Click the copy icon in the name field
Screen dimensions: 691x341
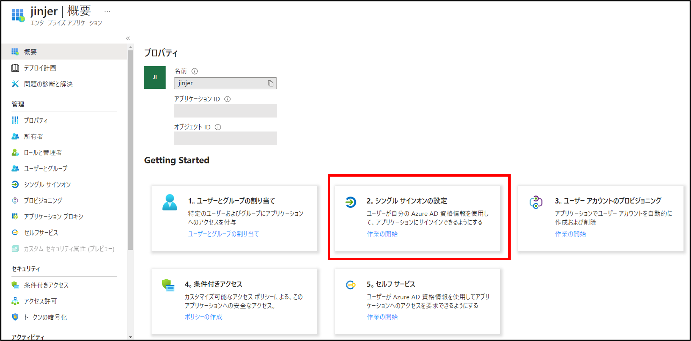pos(271,83)
